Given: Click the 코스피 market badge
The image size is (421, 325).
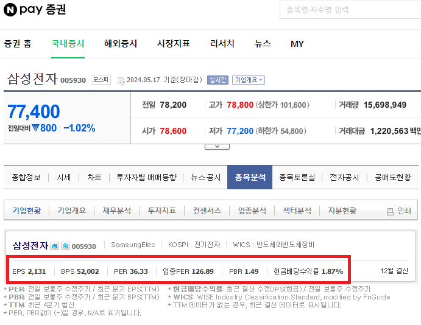Looking at the screenshot, I should point(101,80).
